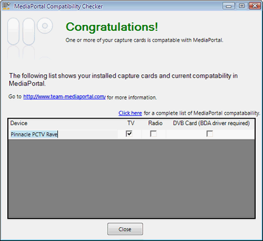Viewport: 263px width, 241px height.
Task: Click the MediaPortal icon in the title bar
Action: click(6, 6)
